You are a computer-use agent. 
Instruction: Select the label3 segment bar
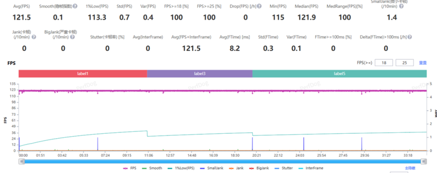point(199,74)
